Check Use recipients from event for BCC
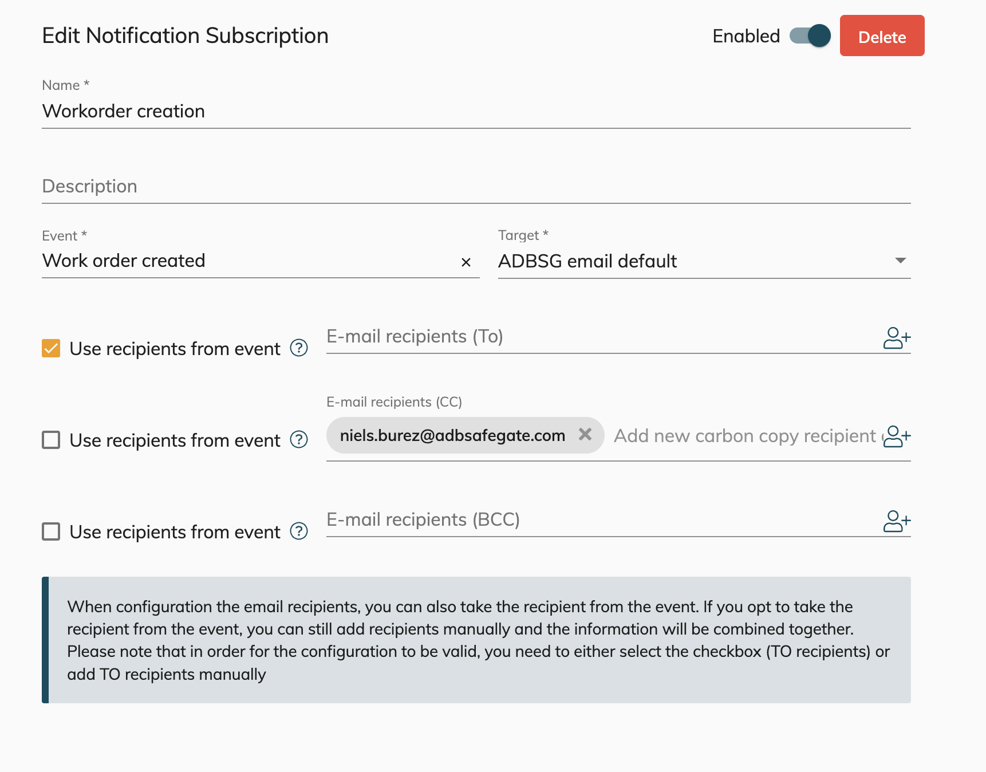 tap(51, 531)
